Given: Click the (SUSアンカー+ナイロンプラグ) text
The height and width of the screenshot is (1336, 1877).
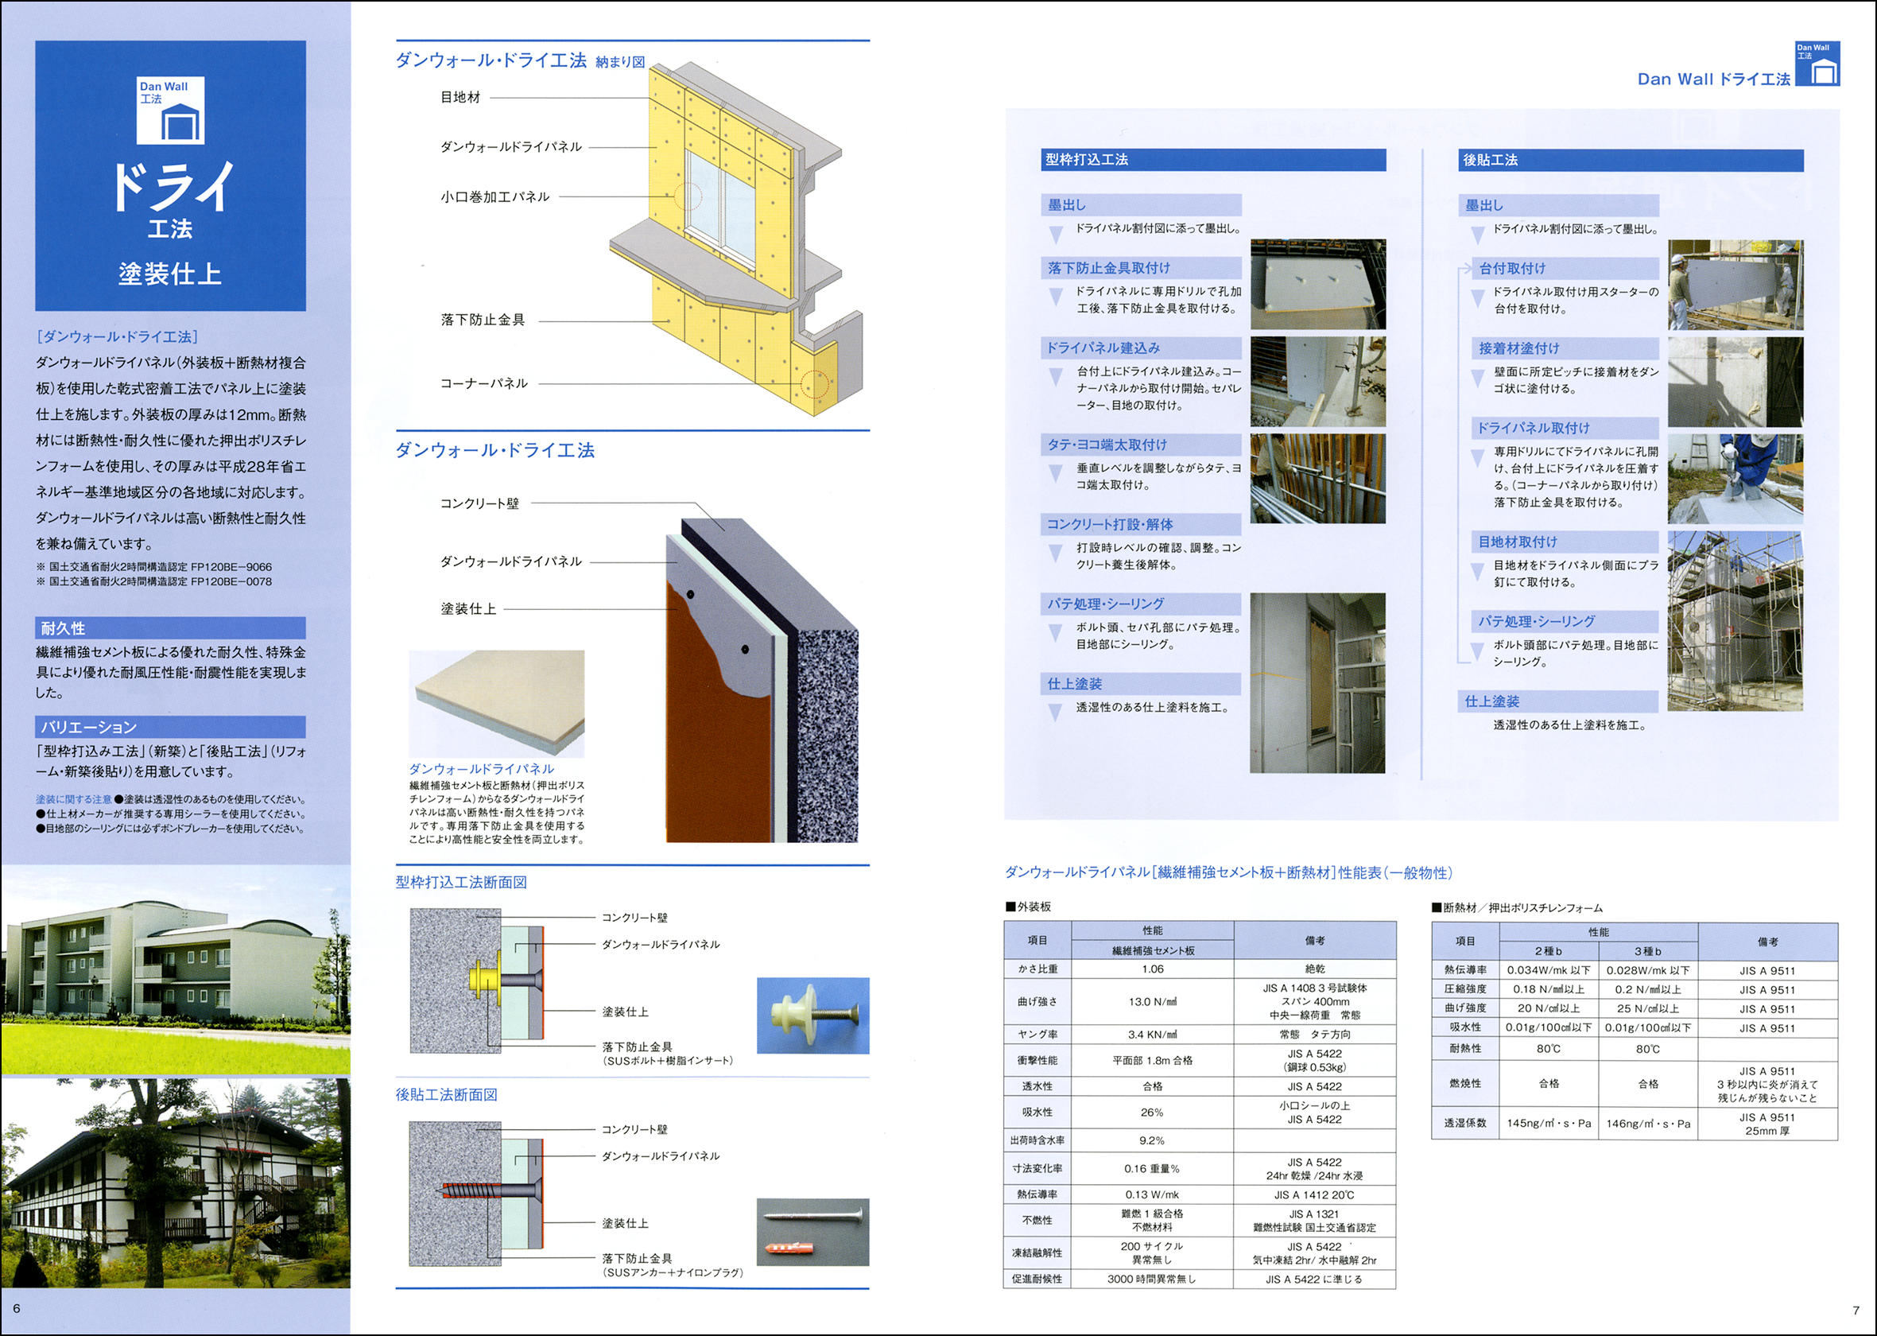Looking at the screenshot, I should 673,1272.
